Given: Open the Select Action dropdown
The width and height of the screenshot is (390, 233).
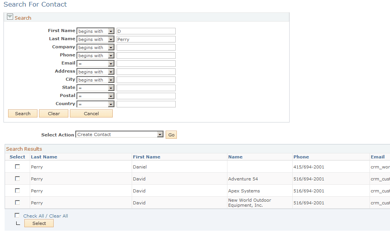Looking at the screenshot, I should click(159, 134).
